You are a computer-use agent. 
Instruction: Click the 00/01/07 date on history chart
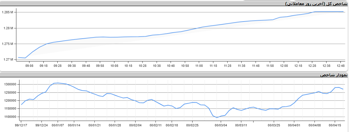pos(58,125)
